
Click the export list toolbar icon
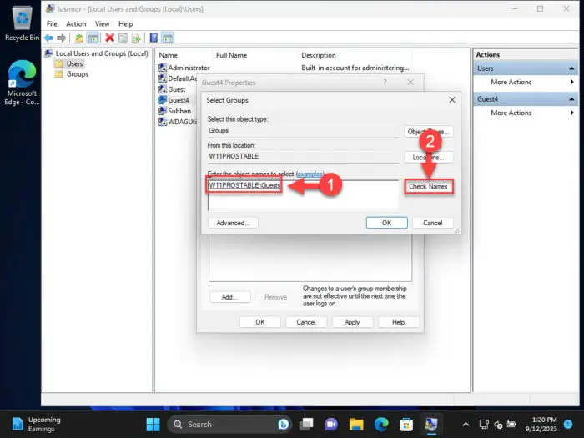(136, 38)
